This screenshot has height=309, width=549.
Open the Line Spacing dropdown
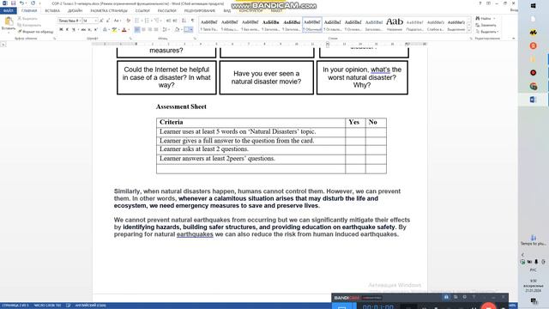(166, 30)
